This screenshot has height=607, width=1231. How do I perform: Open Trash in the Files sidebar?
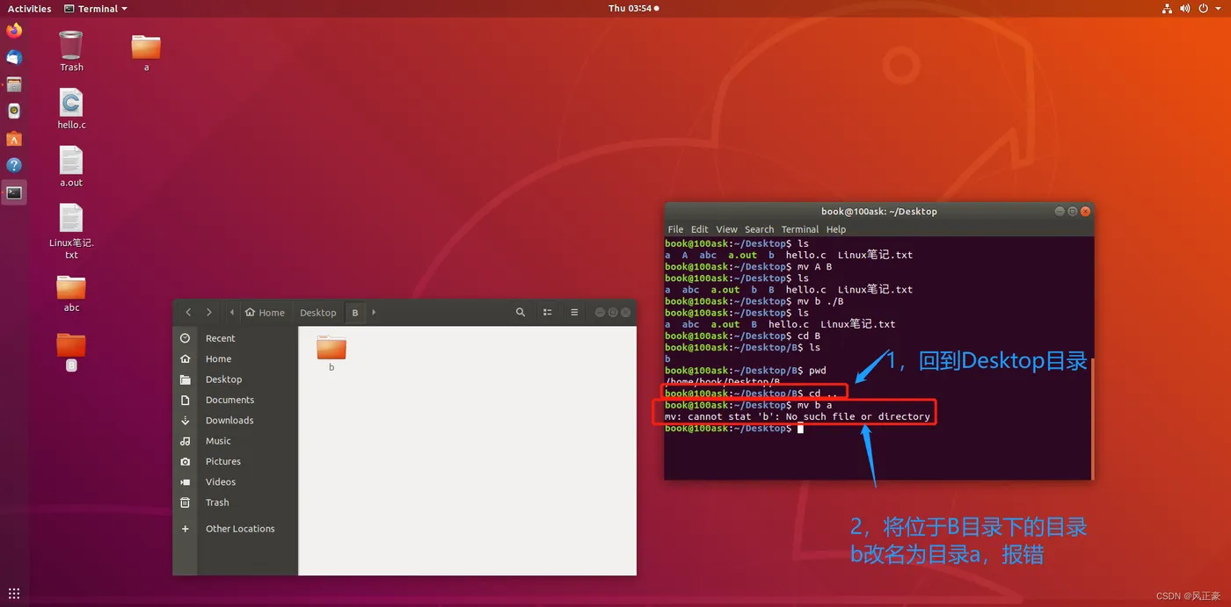click(x=236, y=502)
